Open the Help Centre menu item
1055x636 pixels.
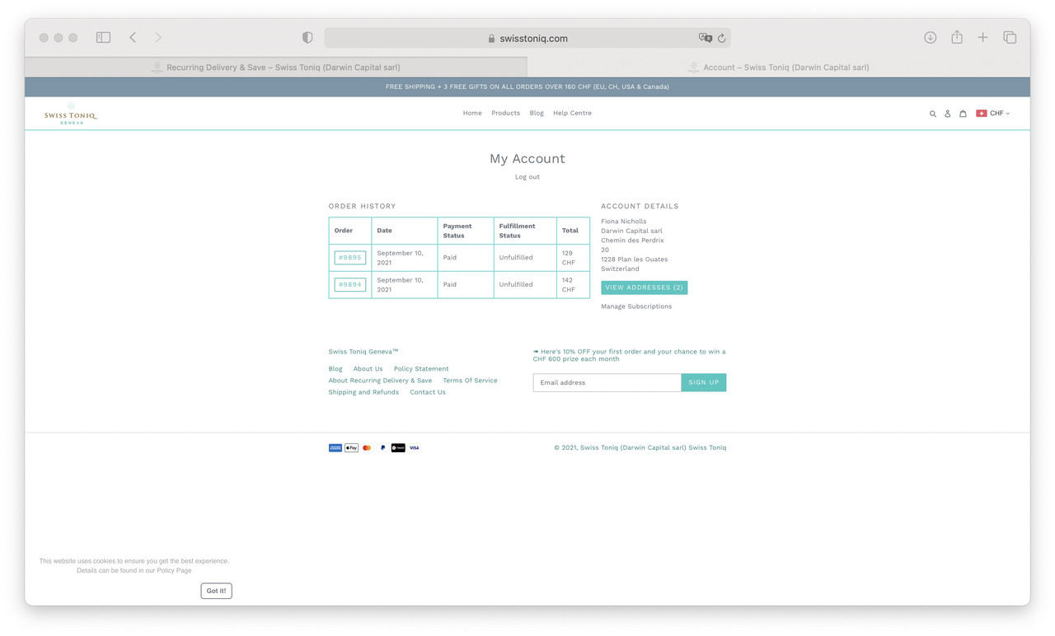(x=572, y=113)
